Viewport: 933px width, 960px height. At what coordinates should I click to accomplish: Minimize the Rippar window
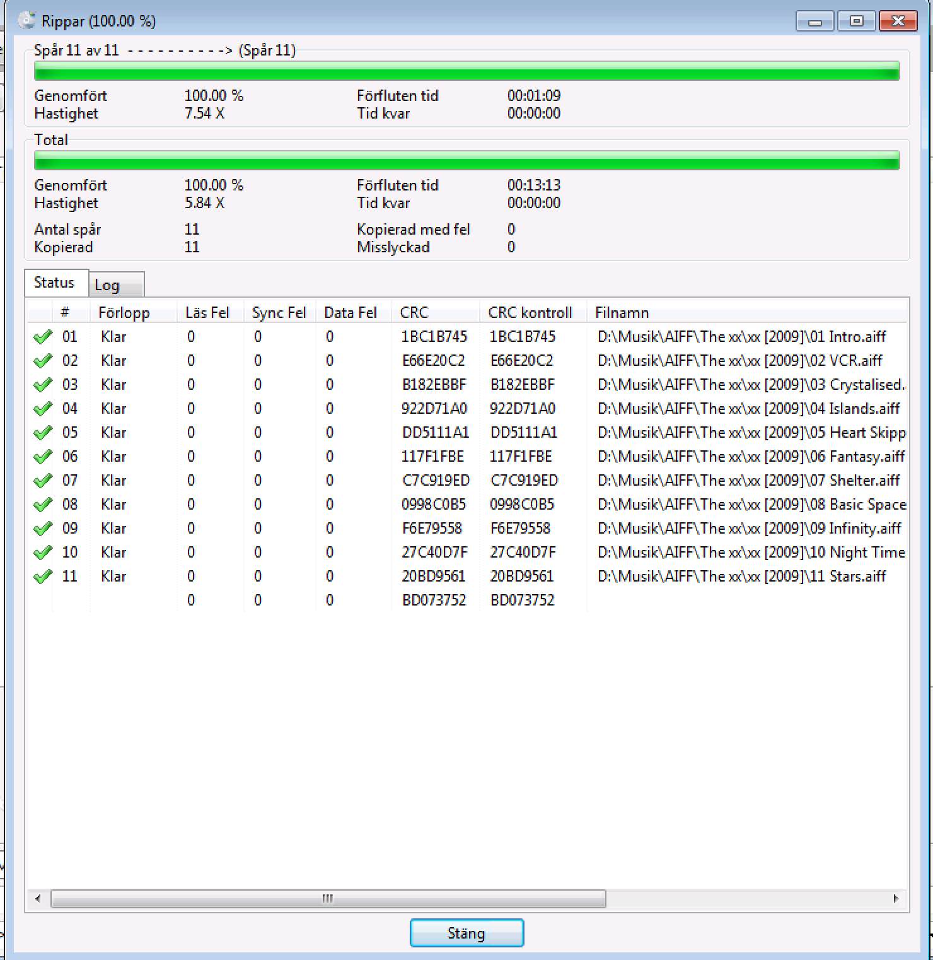[815, 21]
